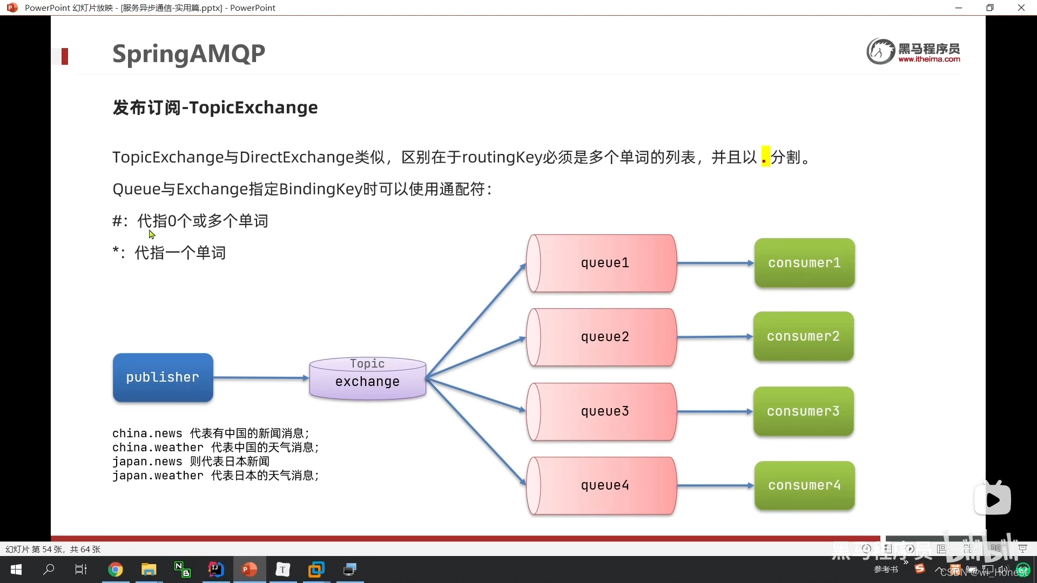
Task: Switch to Reading view icon
Action: coord(995,549)
